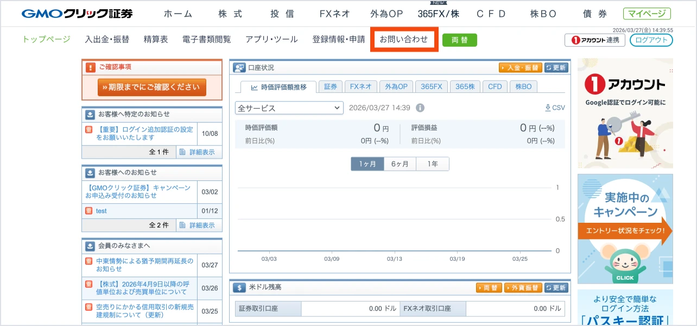Click the 期限までにご確認ください button

pos(152,87)
